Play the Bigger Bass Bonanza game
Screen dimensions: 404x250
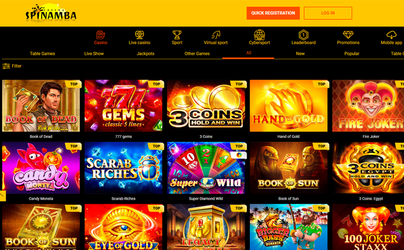coord(289,227)
